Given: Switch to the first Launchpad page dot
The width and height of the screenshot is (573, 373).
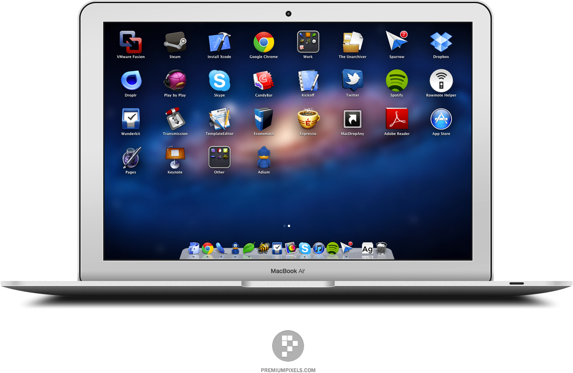Looking at the screenshot, I should point(284,226).
